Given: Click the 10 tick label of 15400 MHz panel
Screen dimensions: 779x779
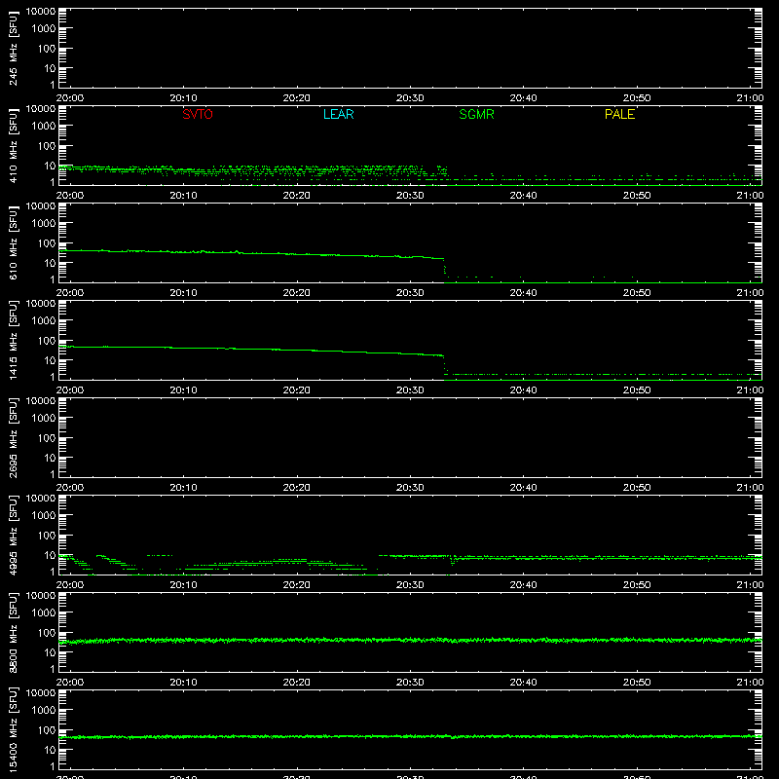Looking at the screenshot, I should (50, 750).
